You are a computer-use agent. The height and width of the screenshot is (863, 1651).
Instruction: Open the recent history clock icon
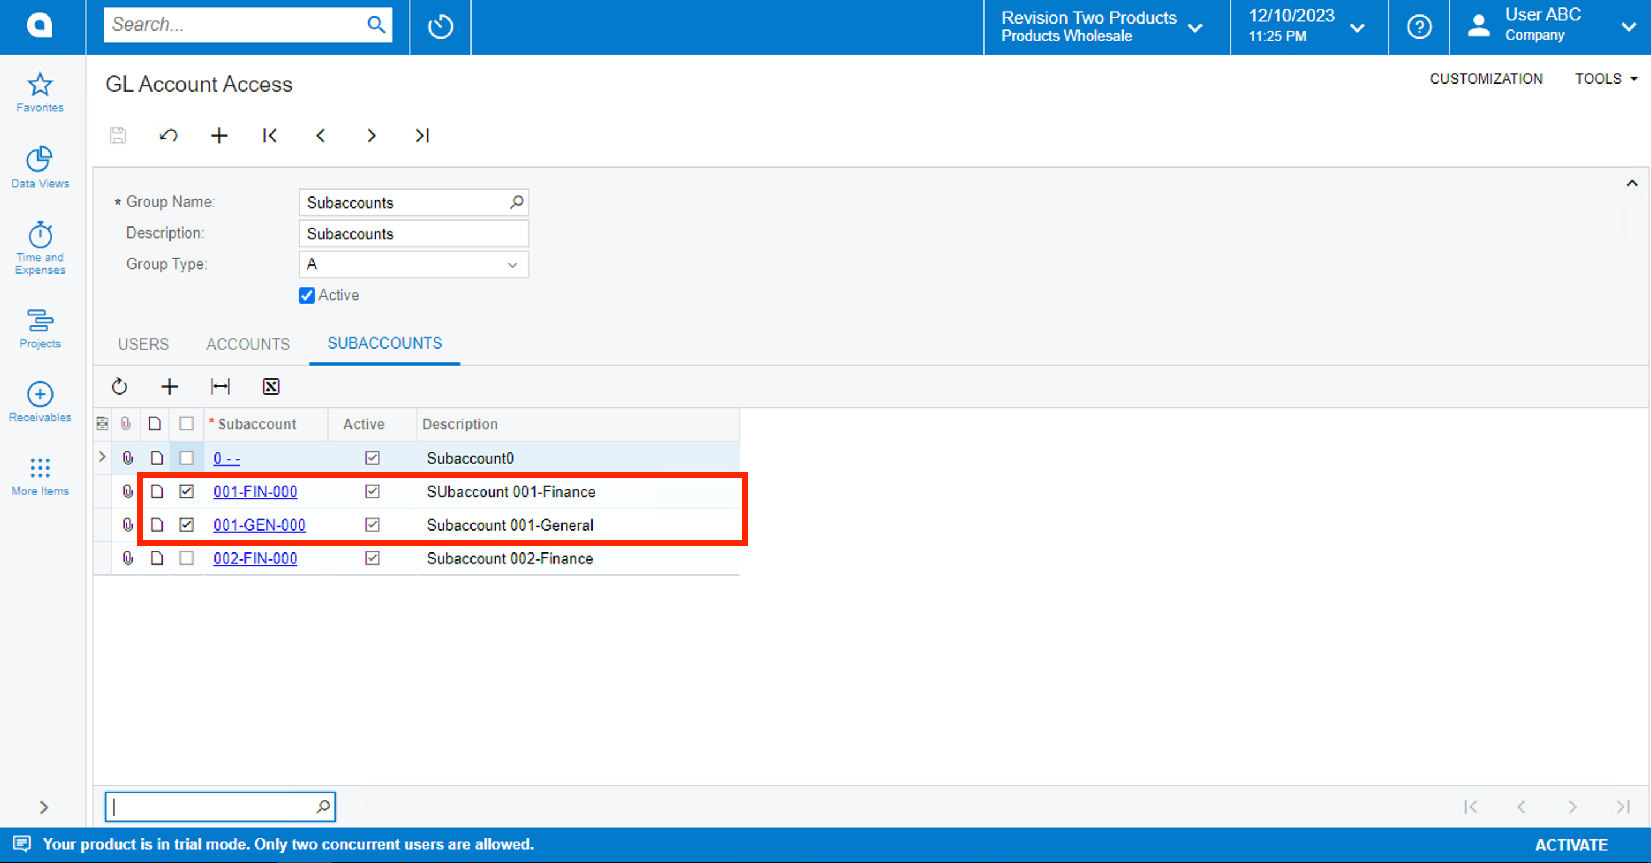(440, 27)
